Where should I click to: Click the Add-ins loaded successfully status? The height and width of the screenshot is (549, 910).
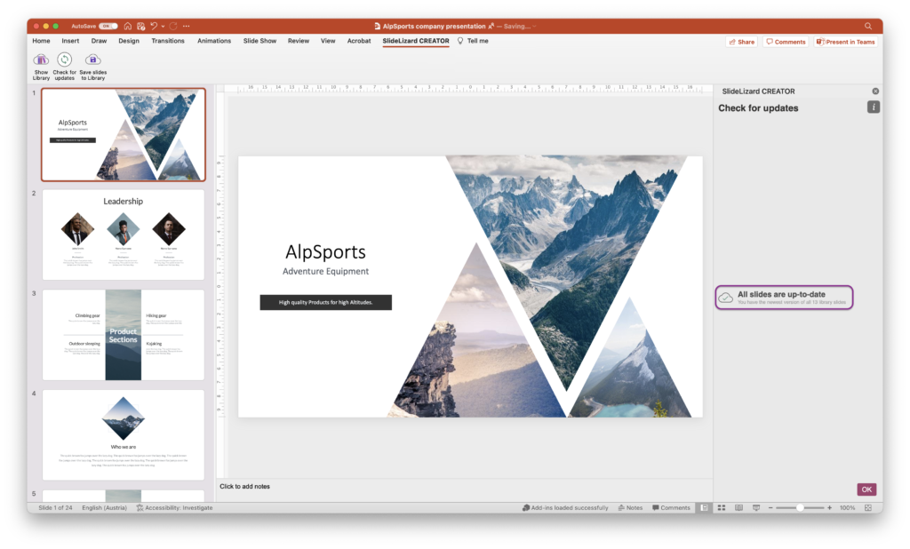[565, 508]
